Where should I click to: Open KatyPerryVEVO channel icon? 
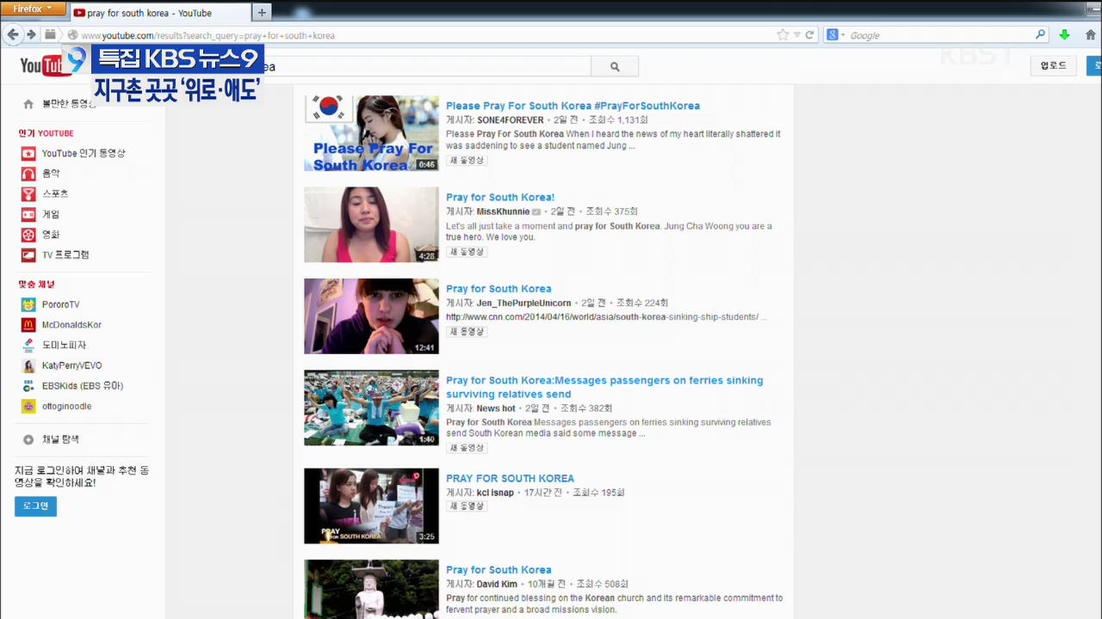28,365
